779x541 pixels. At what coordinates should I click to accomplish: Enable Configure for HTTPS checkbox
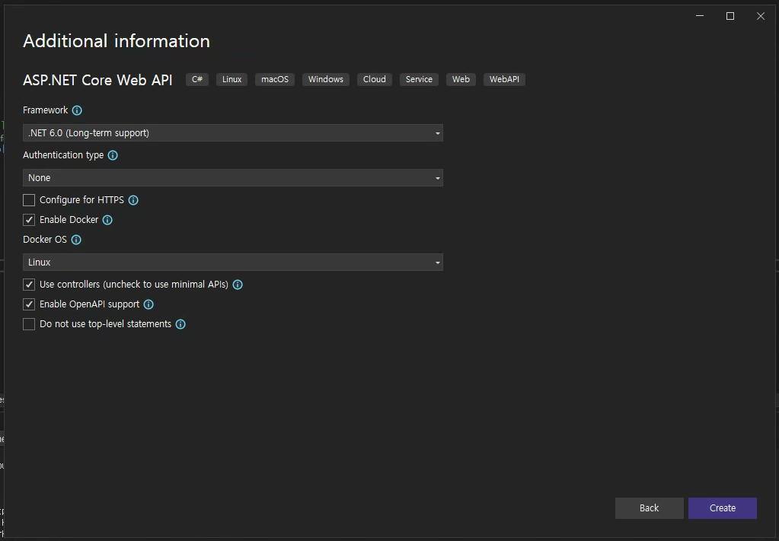pyautogui.click(x=29, y=200)
